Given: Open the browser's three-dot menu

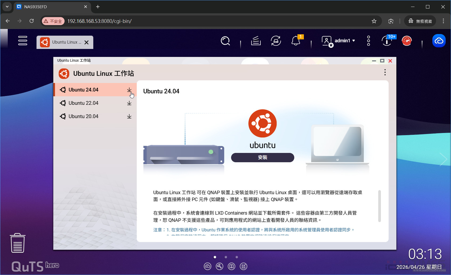Looking at the screenshot, I should pos(443,21).
